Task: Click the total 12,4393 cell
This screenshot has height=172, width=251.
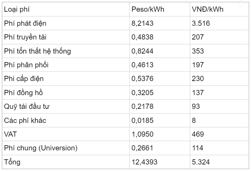Action: coord(144,162)
